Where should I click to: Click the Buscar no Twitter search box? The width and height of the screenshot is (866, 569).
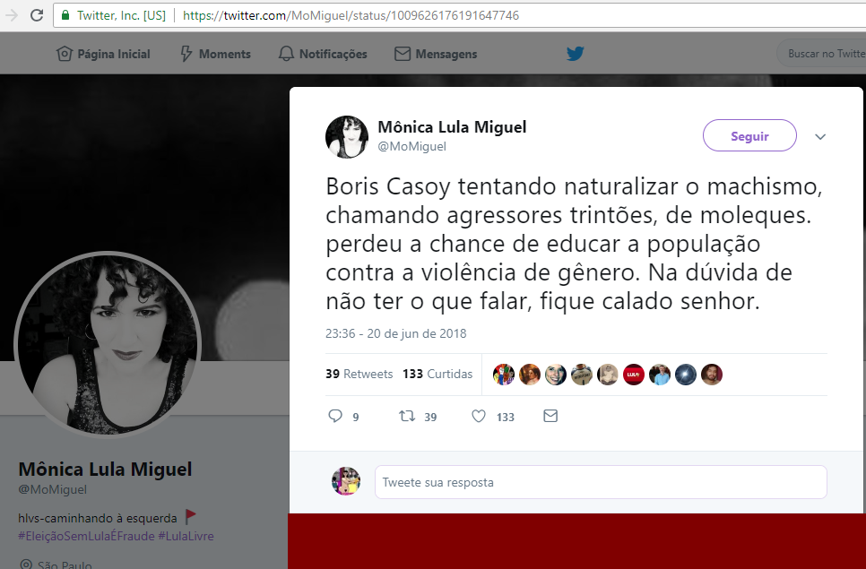point(822,54)
